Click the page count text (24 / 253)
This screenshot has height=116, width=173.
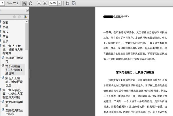(12, 3)
